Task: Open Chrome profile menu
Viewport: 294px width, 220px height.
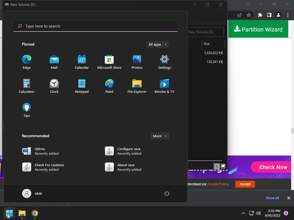Action: (x=278, y=15)
